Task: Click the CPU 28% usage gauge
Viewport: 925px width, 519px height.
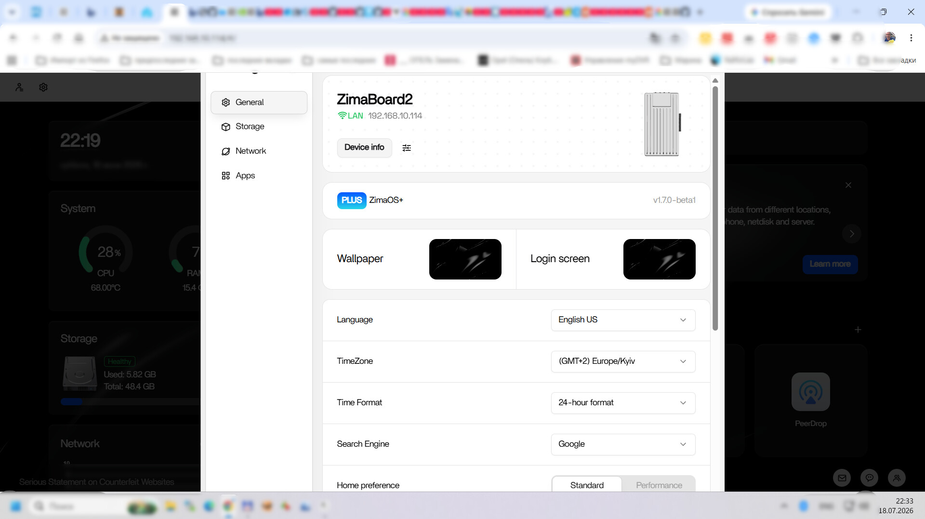Action: 106,251
